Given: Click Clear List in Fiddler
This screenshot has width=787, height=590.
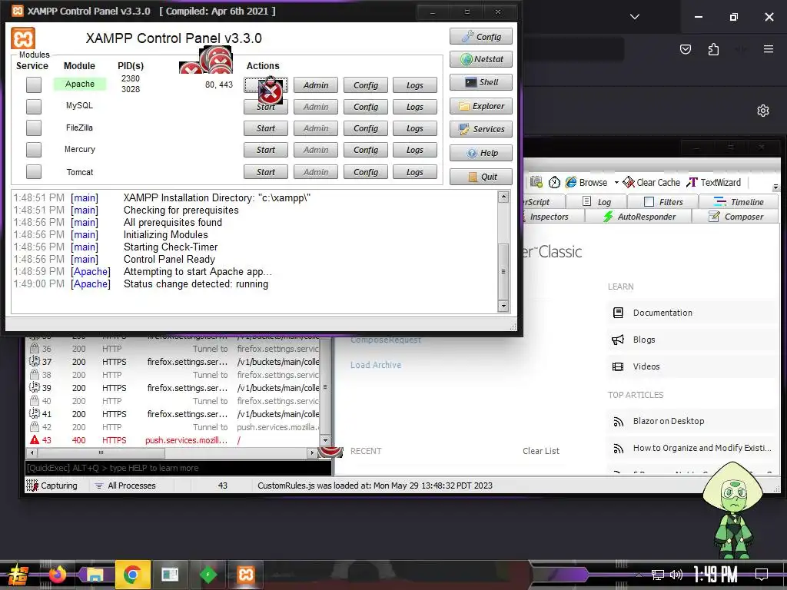Looking at the screenshot, I should 540,451.
